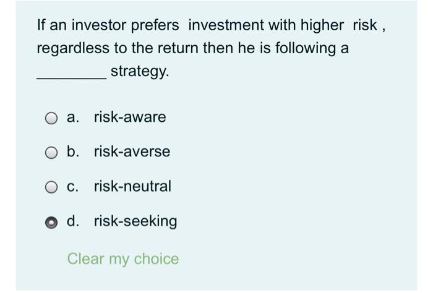Screen dimensions: 433x293
Task: Click the word "following" in the question
Action: point(297,49)
